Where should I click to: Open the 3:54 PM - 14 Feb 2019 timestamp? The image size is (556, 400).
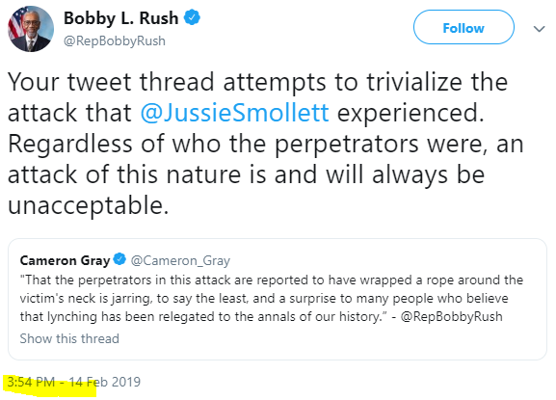pos(74,383)
